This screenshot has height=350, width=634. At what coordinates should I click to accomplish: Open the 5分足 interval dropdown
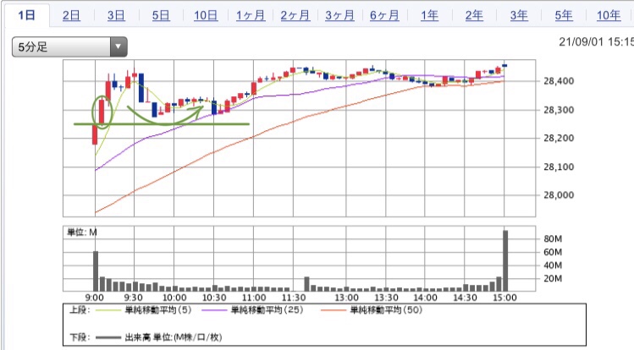69,46
